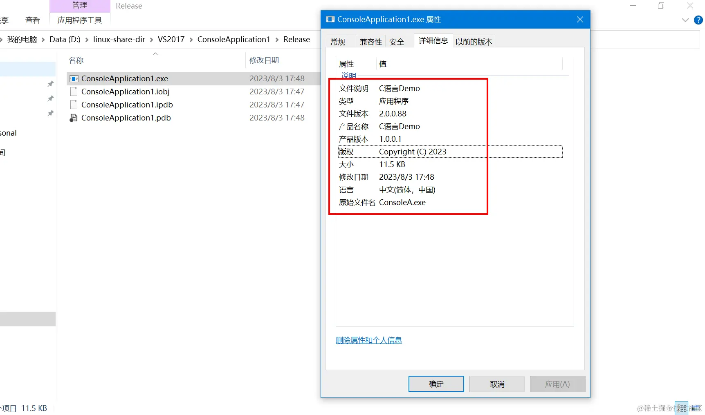Open the dropdown after ConsoleApplication1 in the path
705x415 pixels.
coord(277,40)
